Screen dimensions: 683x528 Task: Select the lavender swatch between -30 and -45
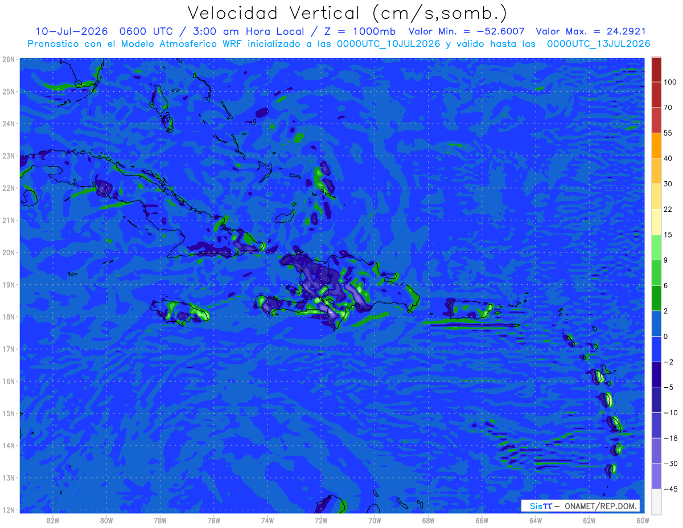point(656,476)
